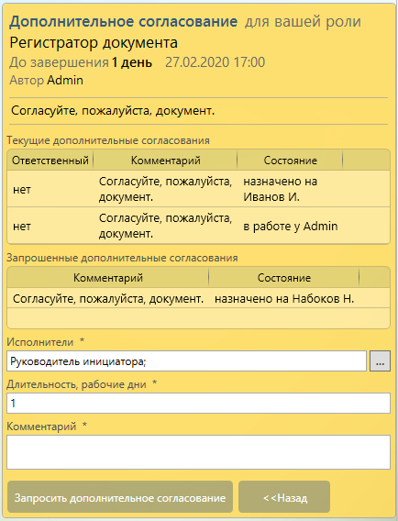This screenshot has width=398, height=521.
Task: Click 'Комментарий' header in current approvals table
Action: pos(165,161)
